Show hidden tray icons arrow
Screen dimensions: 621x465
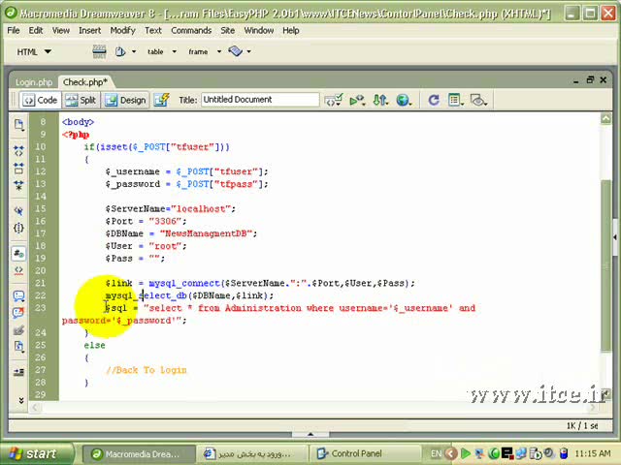[x=450, y=453]
